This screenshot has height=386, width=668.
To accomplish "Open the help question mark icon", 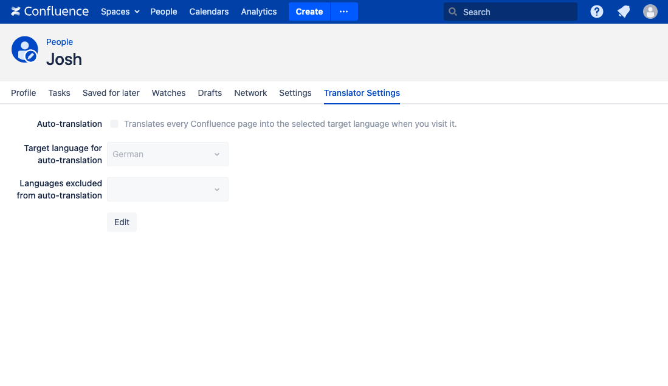I will coord(597,12).
